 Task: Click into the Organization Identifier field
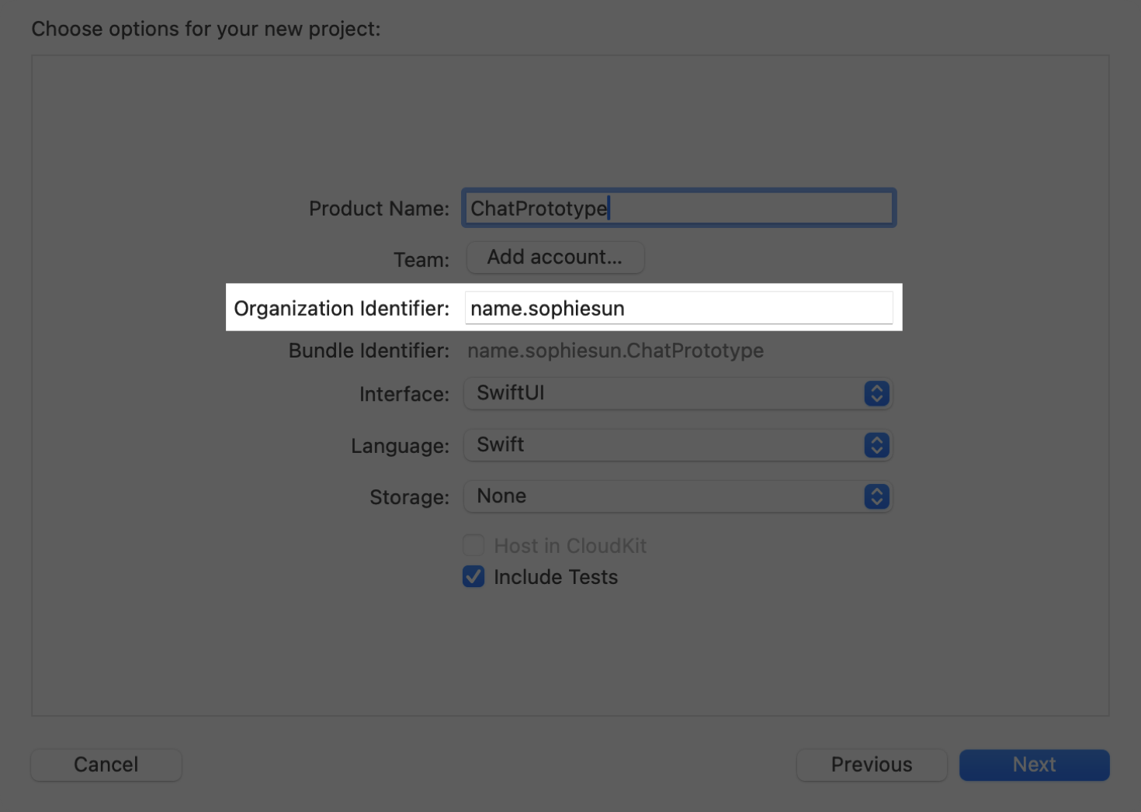tap(678, 309)
